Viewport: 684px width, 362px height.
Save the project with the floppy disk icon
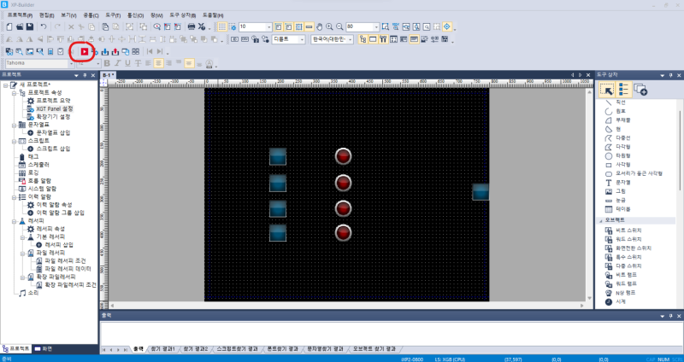(x=30, y=26)
